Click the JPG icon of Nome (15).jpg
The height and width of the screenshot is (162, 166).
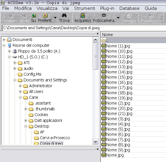click(104, 77)
